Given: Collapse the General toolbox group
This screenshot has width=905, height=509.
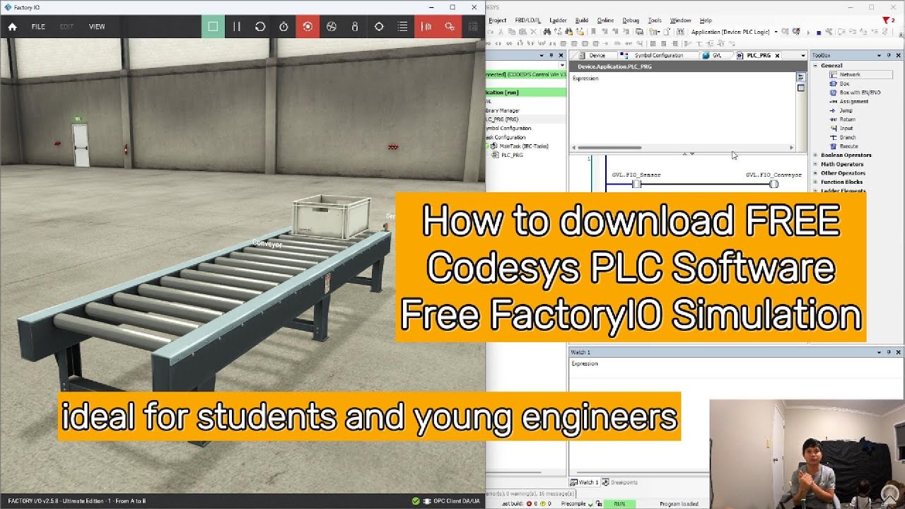Looking at the screenshot, I should pyautogui.click(x=815, y=66).
